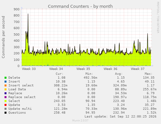Click the 'Week 37' x-axis label
161x124 pixels.
(138, 69)
